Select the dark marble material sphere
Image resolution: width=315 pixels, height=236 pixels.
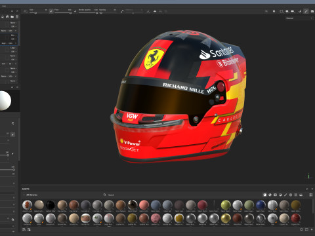(133, 205)
